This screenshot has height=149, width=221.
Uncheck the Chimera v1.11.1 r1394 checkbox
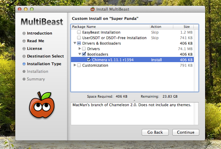click(89, 59)
